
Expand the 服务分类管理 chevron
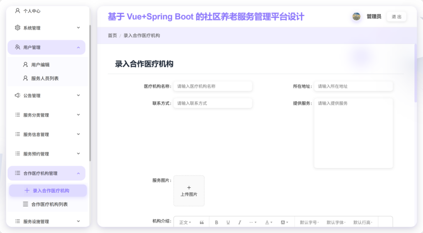[78, 115]
